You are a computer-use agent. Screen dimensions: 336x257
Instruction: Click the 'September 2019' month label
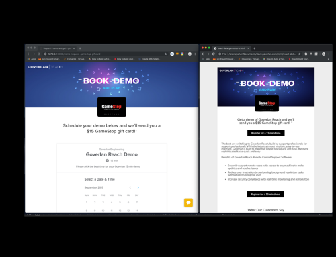point(94,187)
